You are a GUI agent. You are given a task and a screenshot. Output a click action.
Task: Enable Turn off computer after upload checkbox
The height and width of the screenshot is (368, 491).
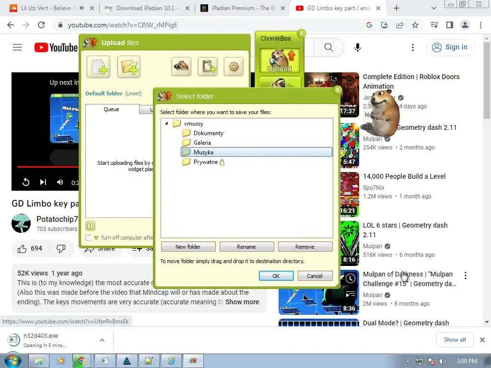(88, 238)
